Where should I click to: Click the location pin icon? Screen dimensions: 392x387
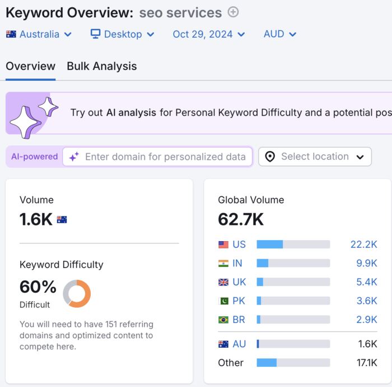[270, 157]
